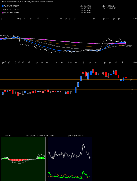137x181 pixels.
Task: Select the 'DOW PT: 19.93' label
Action: (11, 13)
